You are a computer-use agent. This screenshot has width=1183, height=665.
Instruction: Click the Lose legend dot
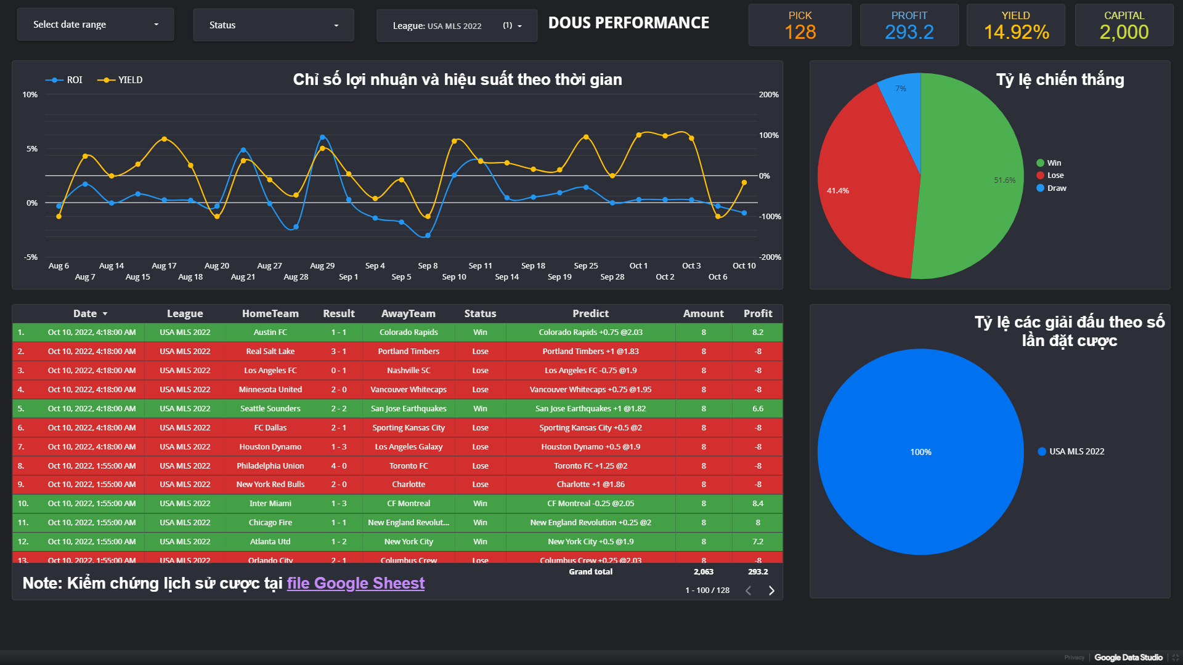[x=1040, y=175]
